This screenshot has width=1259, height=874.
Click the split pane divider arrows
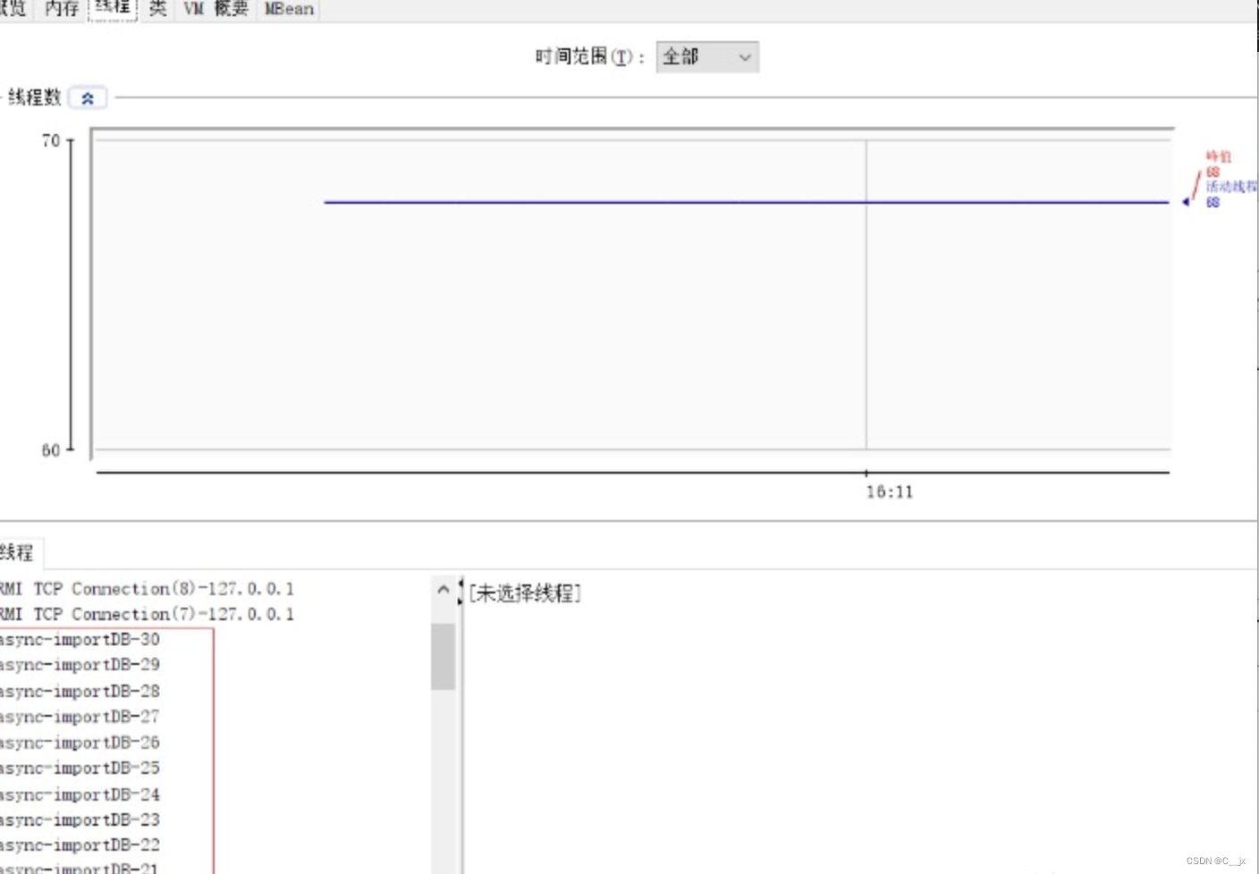tap(461, 591)
